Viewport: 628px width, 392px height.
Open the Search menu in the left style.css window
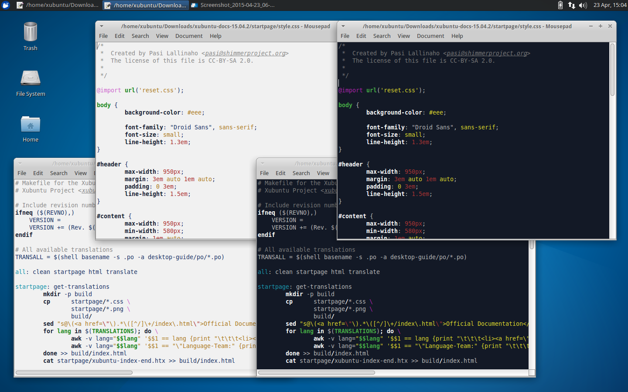point(140,36)
